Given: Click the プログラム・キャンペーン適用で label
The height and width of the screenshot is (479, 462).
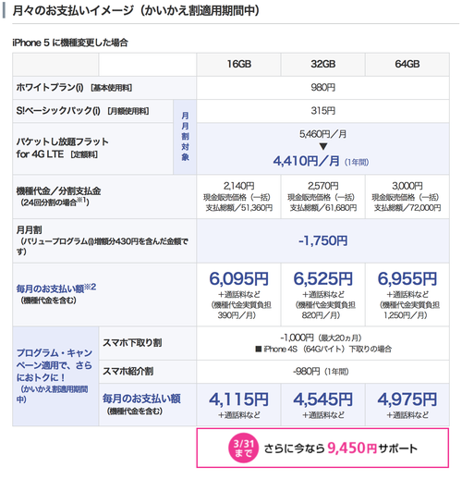Looking at the screenshot, I should coord(55,375).
